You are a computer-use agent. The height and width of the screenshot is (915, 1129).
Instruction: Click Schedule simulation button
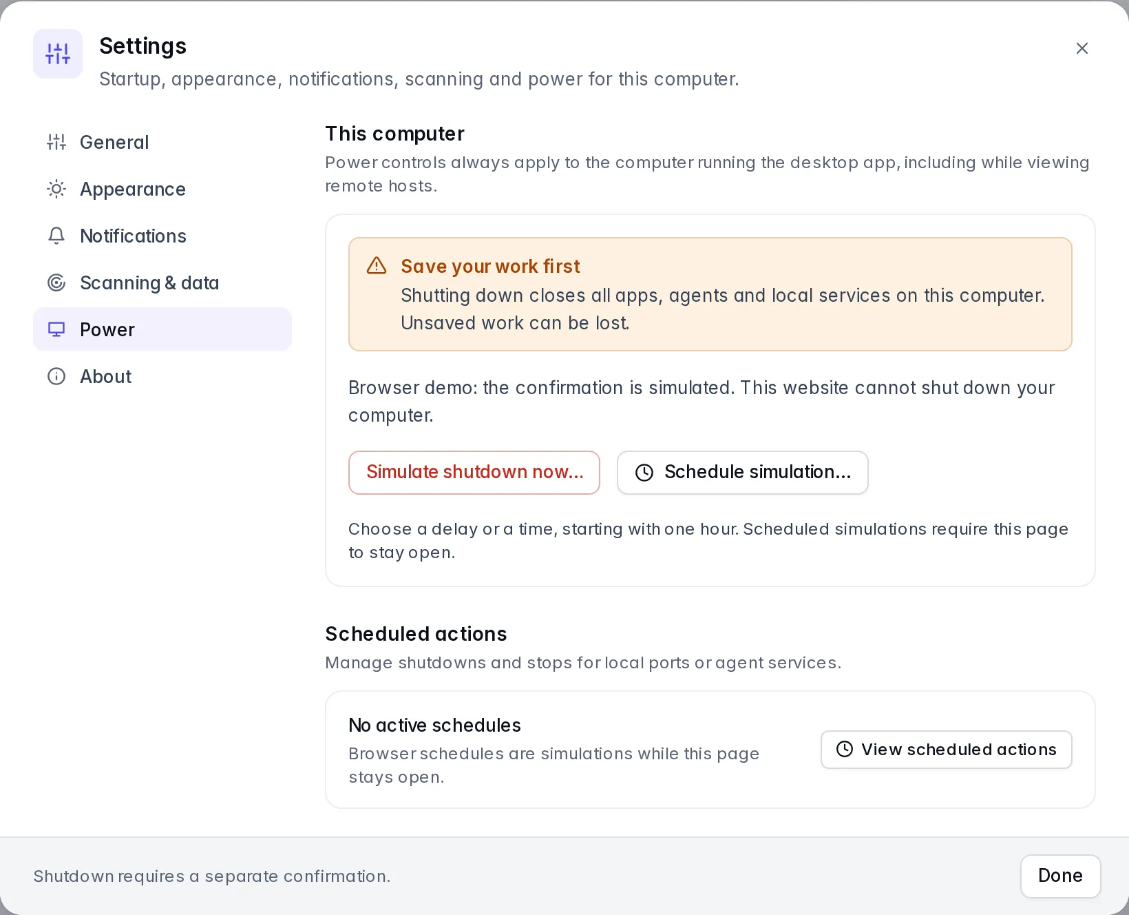[x=743, y=473]
